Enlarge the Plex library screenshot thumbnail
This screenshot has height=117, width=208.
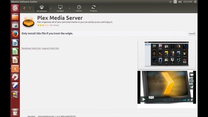point(167,54)
